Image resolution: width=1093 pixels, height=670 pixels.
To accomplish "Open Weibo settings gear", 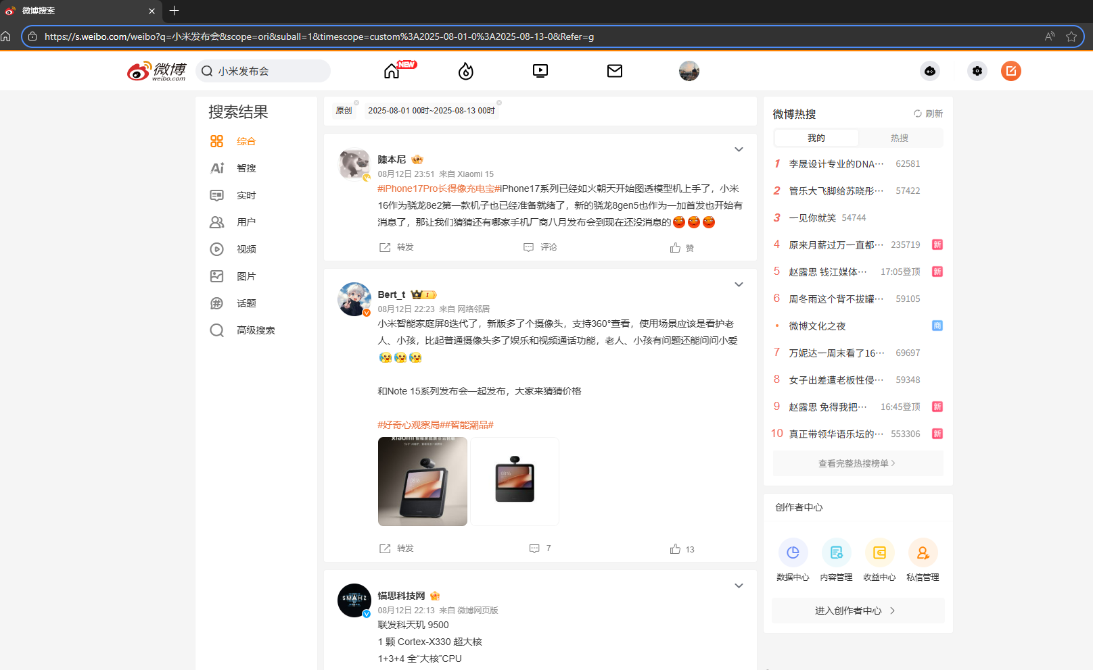I will pyautogui.click(x=977, y=70).
